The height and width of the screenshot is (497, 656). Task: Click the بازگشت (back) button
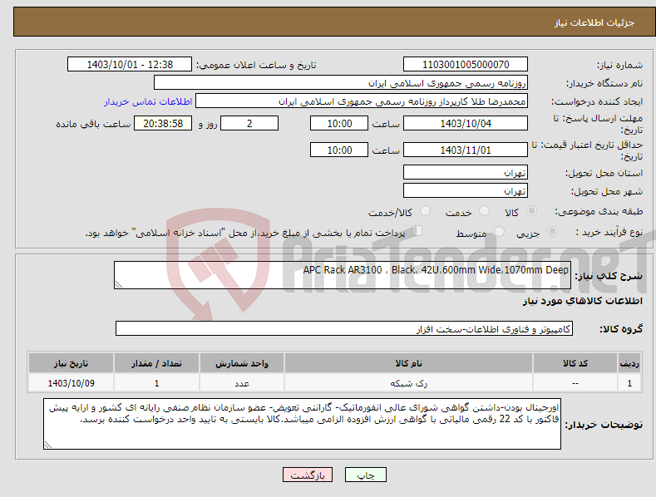308,475
